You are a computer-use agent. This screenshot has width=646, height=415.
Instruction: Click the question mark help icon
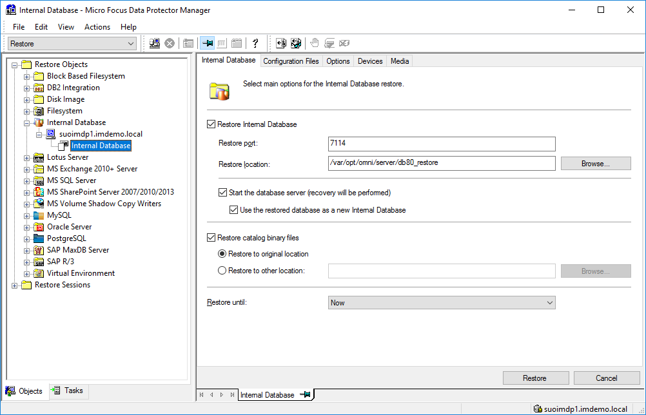point(255,43)
